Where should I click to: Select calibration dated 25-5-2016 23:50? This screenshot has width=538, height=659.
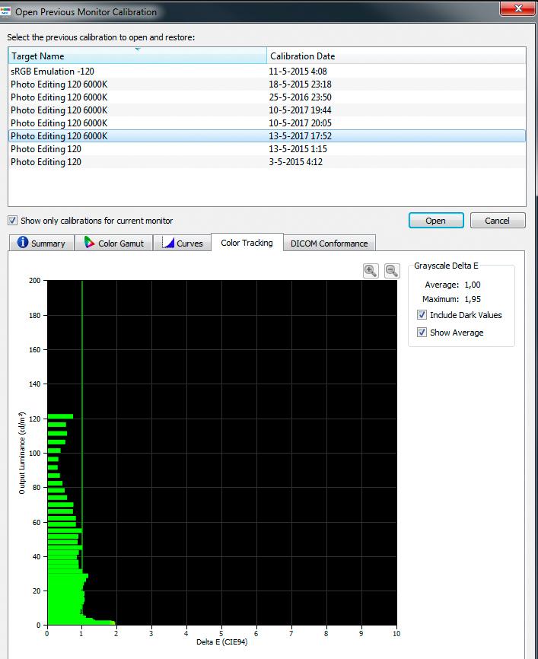tap(267, 97)
